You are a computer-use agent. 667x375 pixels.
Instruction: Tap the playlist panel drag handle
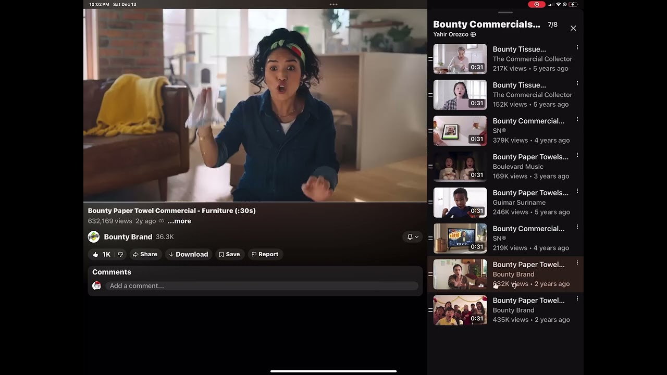pyautogui.click(x=505, y=12)
